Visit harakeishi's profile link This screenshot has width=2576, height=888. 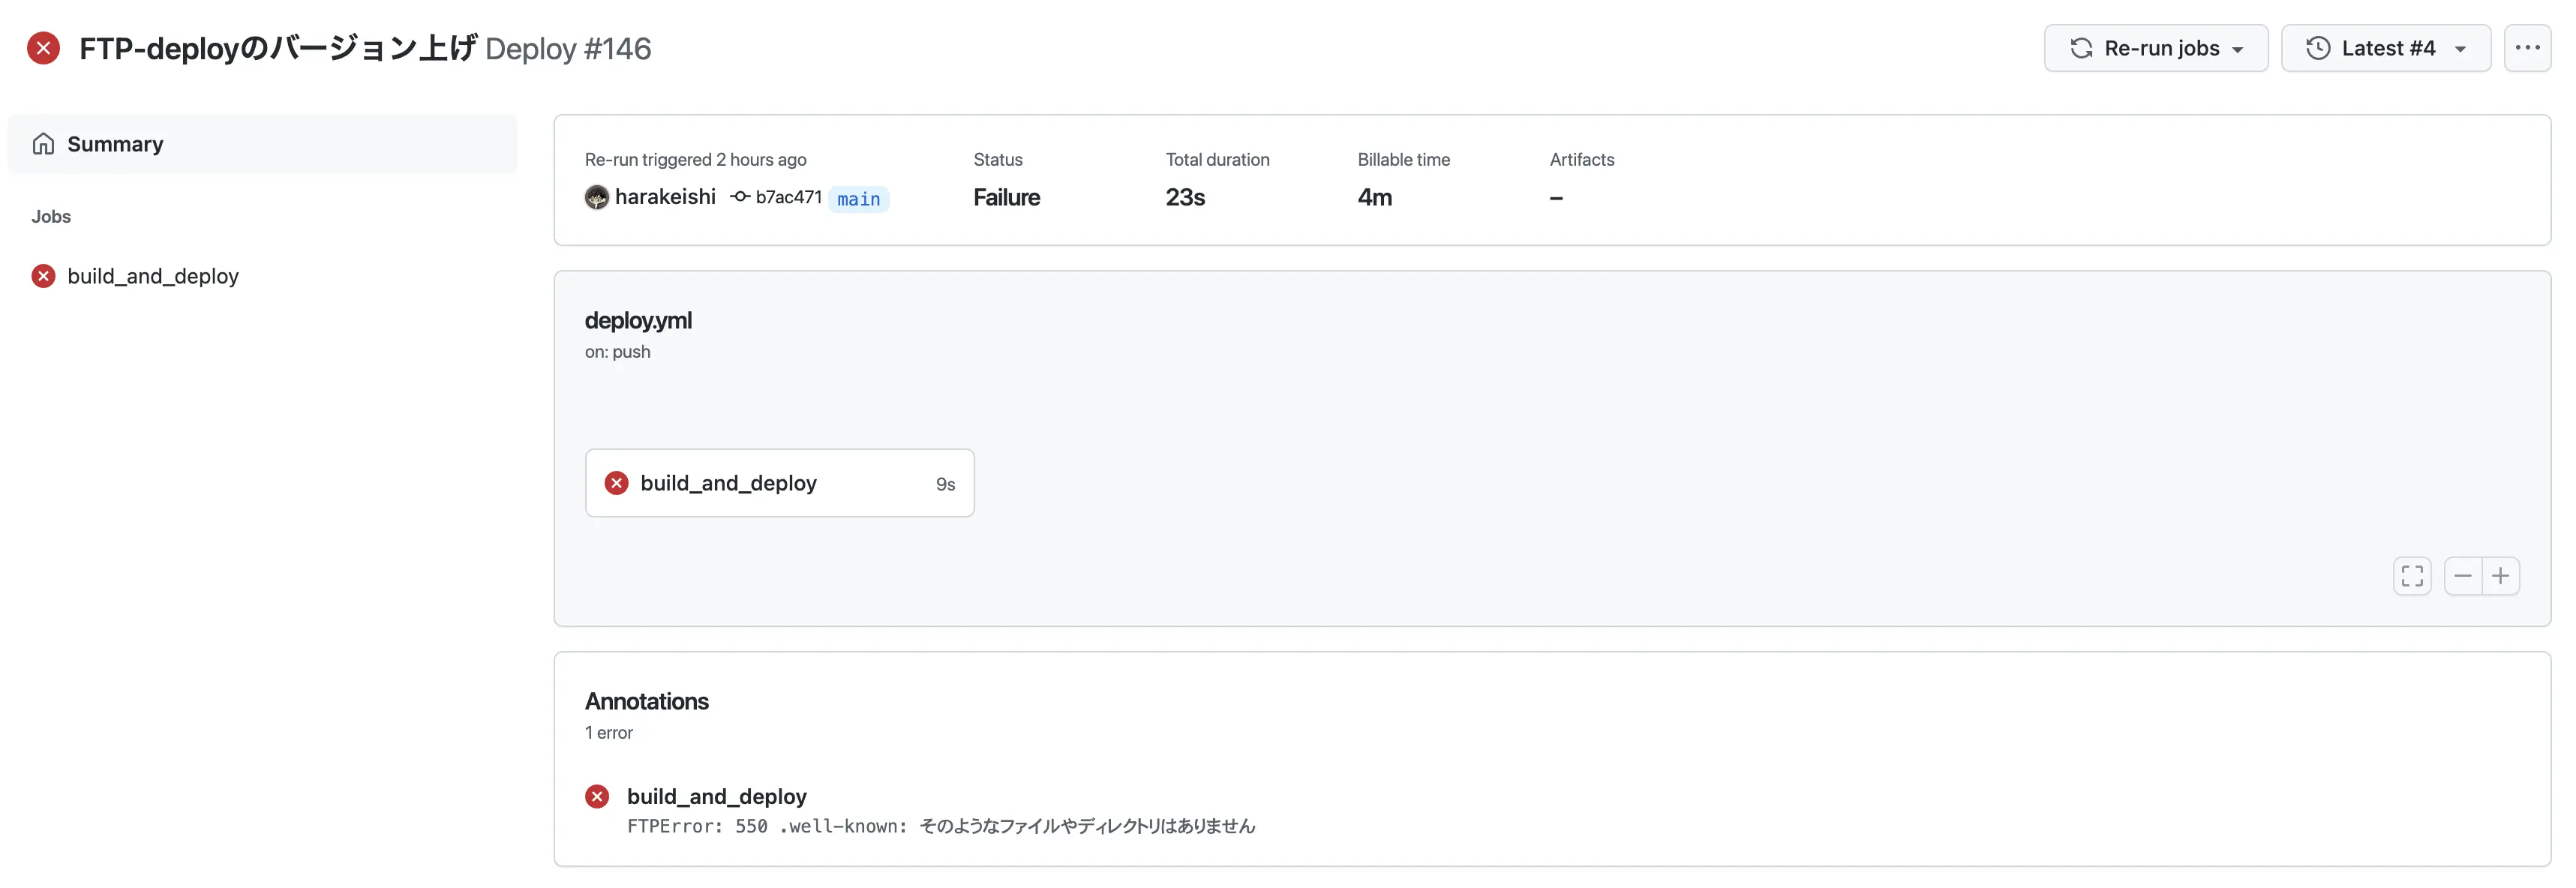point(666,196)
